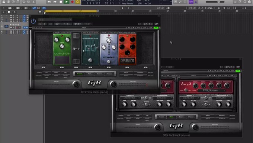
Task: Toggle the purple count-in button
Action: point(191,1)
